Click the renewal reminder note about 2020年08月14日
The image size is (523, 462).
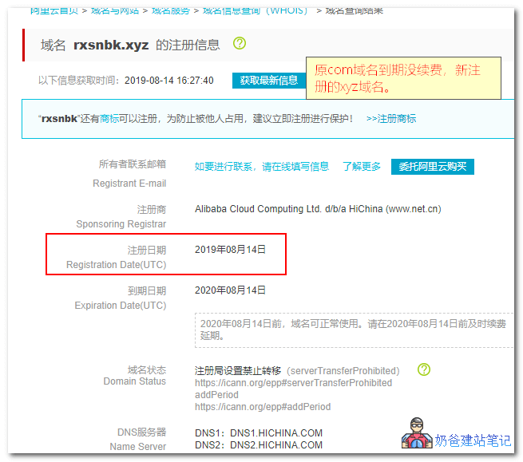point(354,330)
